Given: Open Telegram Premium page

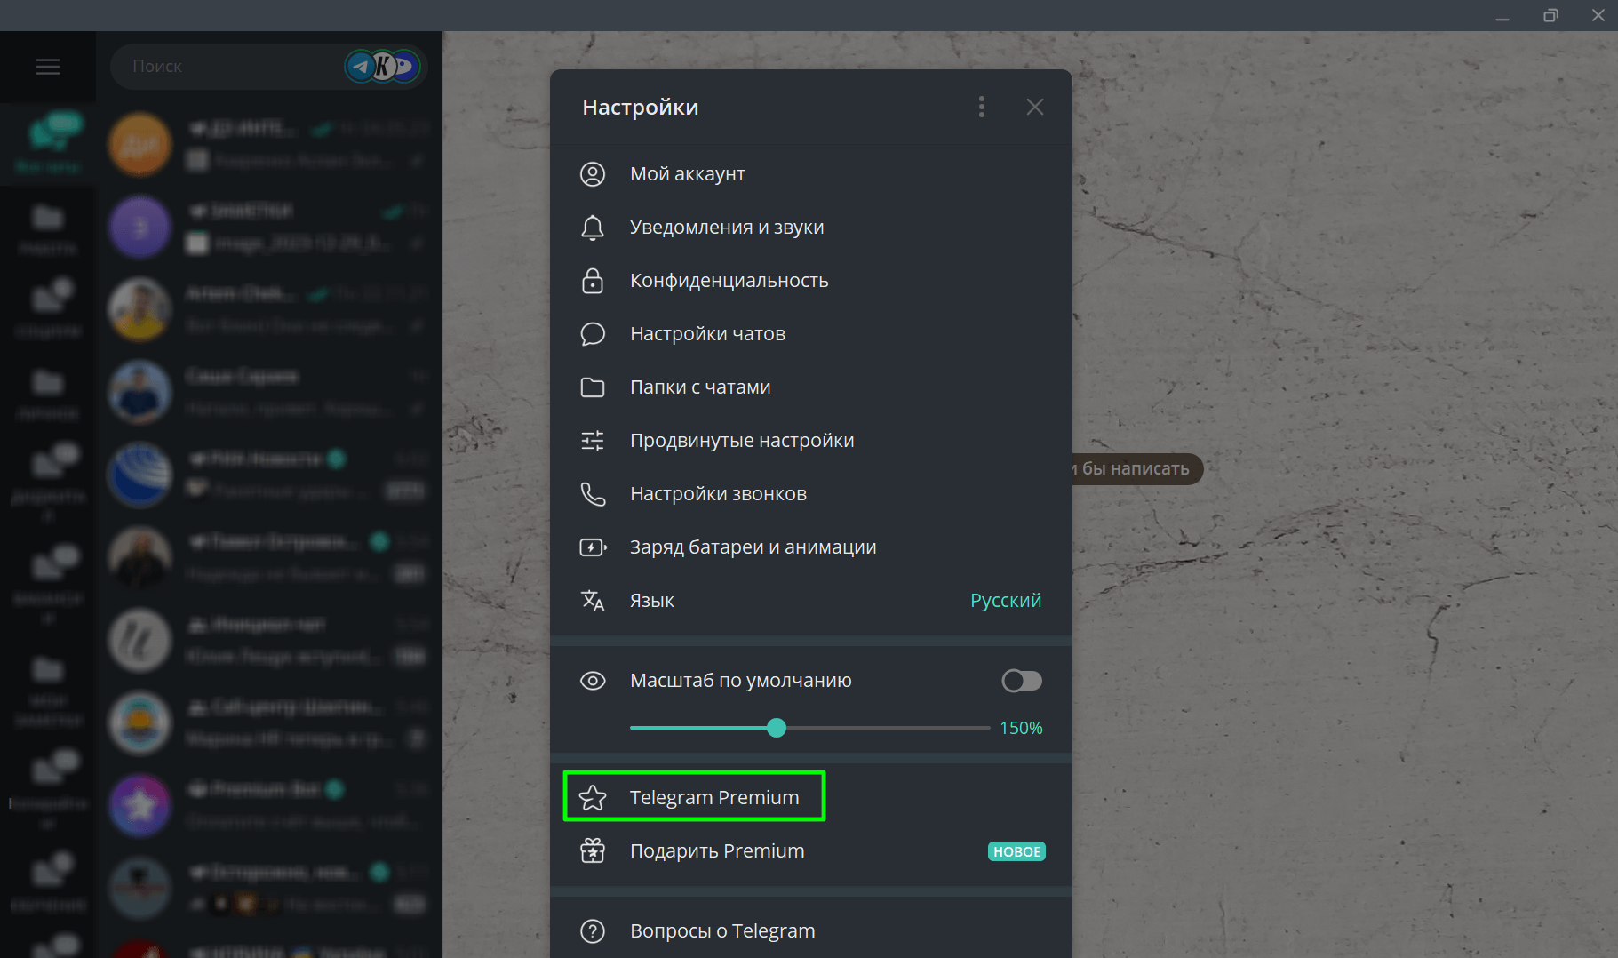Looking at the screenshot, I should [811, 798].
